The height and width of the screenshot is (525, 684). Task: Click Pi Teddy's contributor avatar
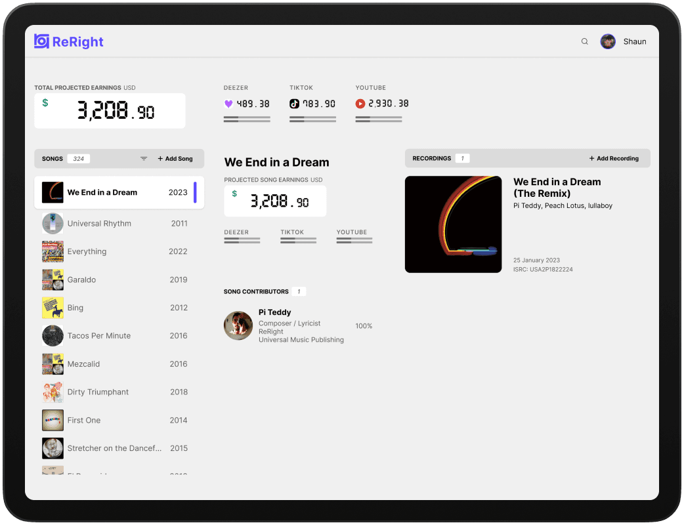[x=238, y=325]
